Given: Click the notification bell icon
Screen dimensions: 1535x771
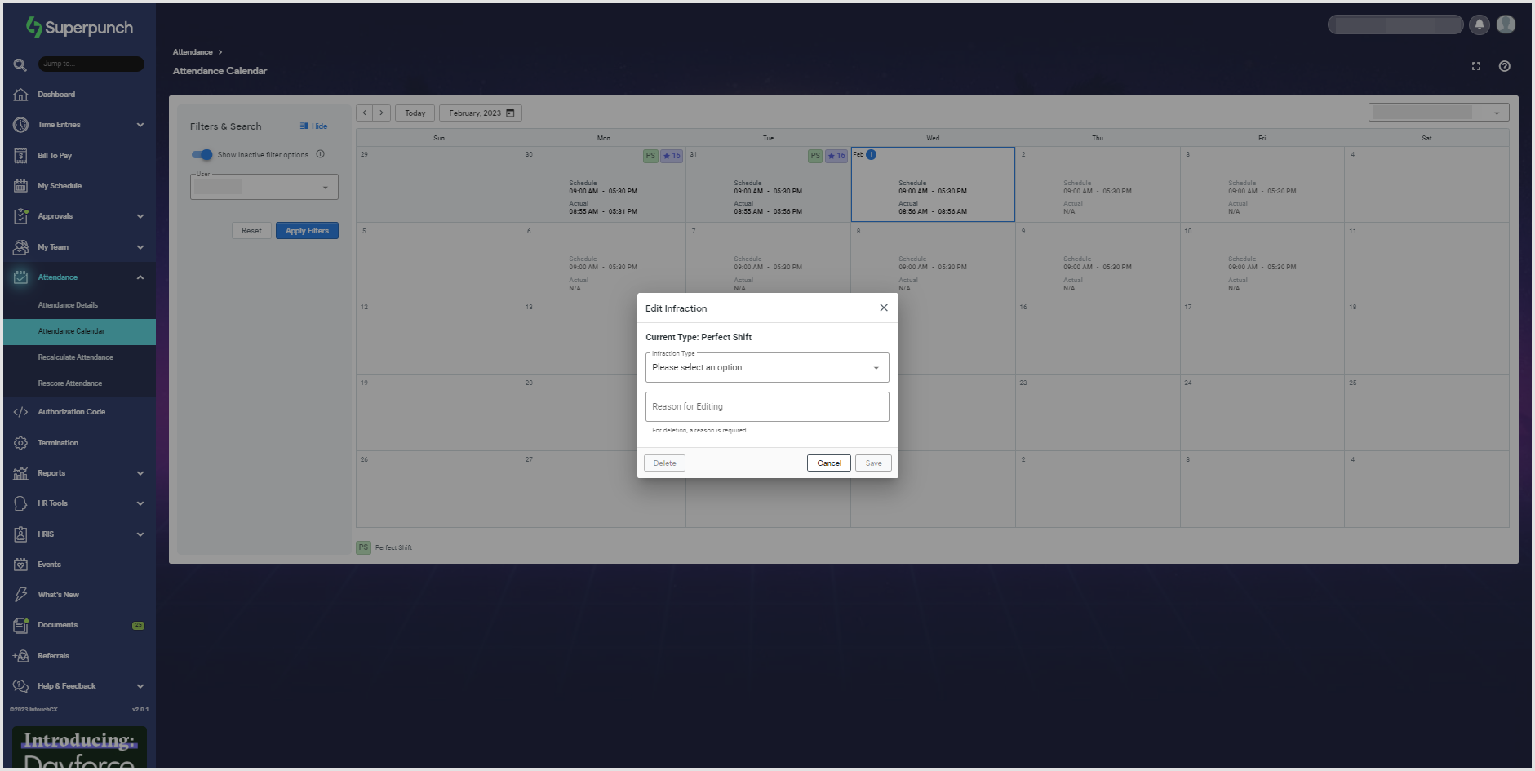Looking at the screenshot, I should click(x=1479, y=24).
